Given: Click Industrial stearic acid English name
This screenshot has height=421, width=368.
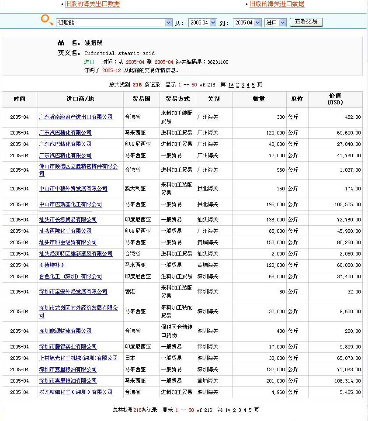Looking at the screenshot, I should tap(119, 53).
